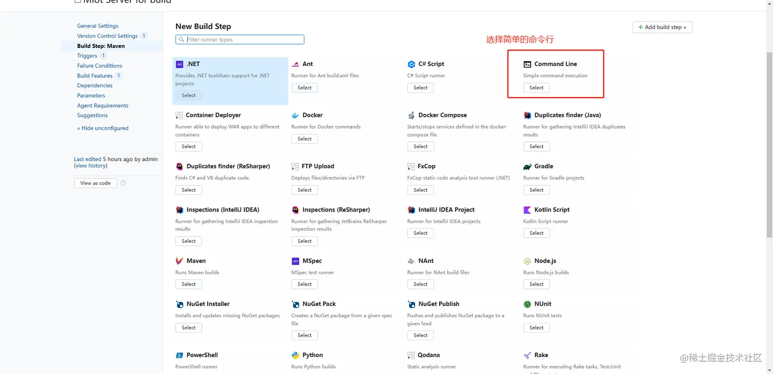Select the Docker Compose runner
The image size is (773, 374).
(421, 147)
